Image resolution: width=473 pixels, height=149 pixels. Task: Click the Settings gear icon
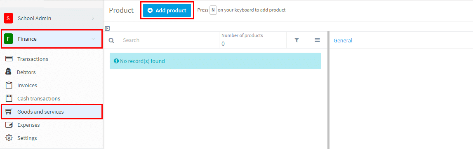9,138
